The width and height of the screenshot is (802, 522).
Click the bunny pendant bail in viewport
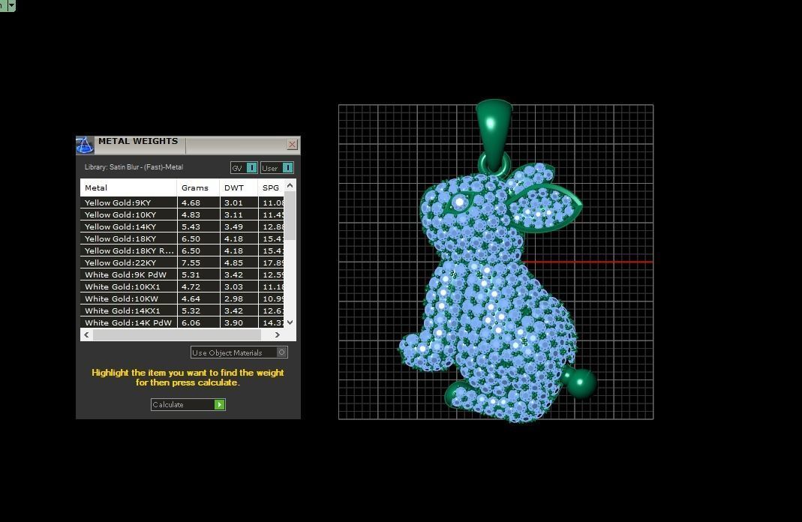coord(494,134)
